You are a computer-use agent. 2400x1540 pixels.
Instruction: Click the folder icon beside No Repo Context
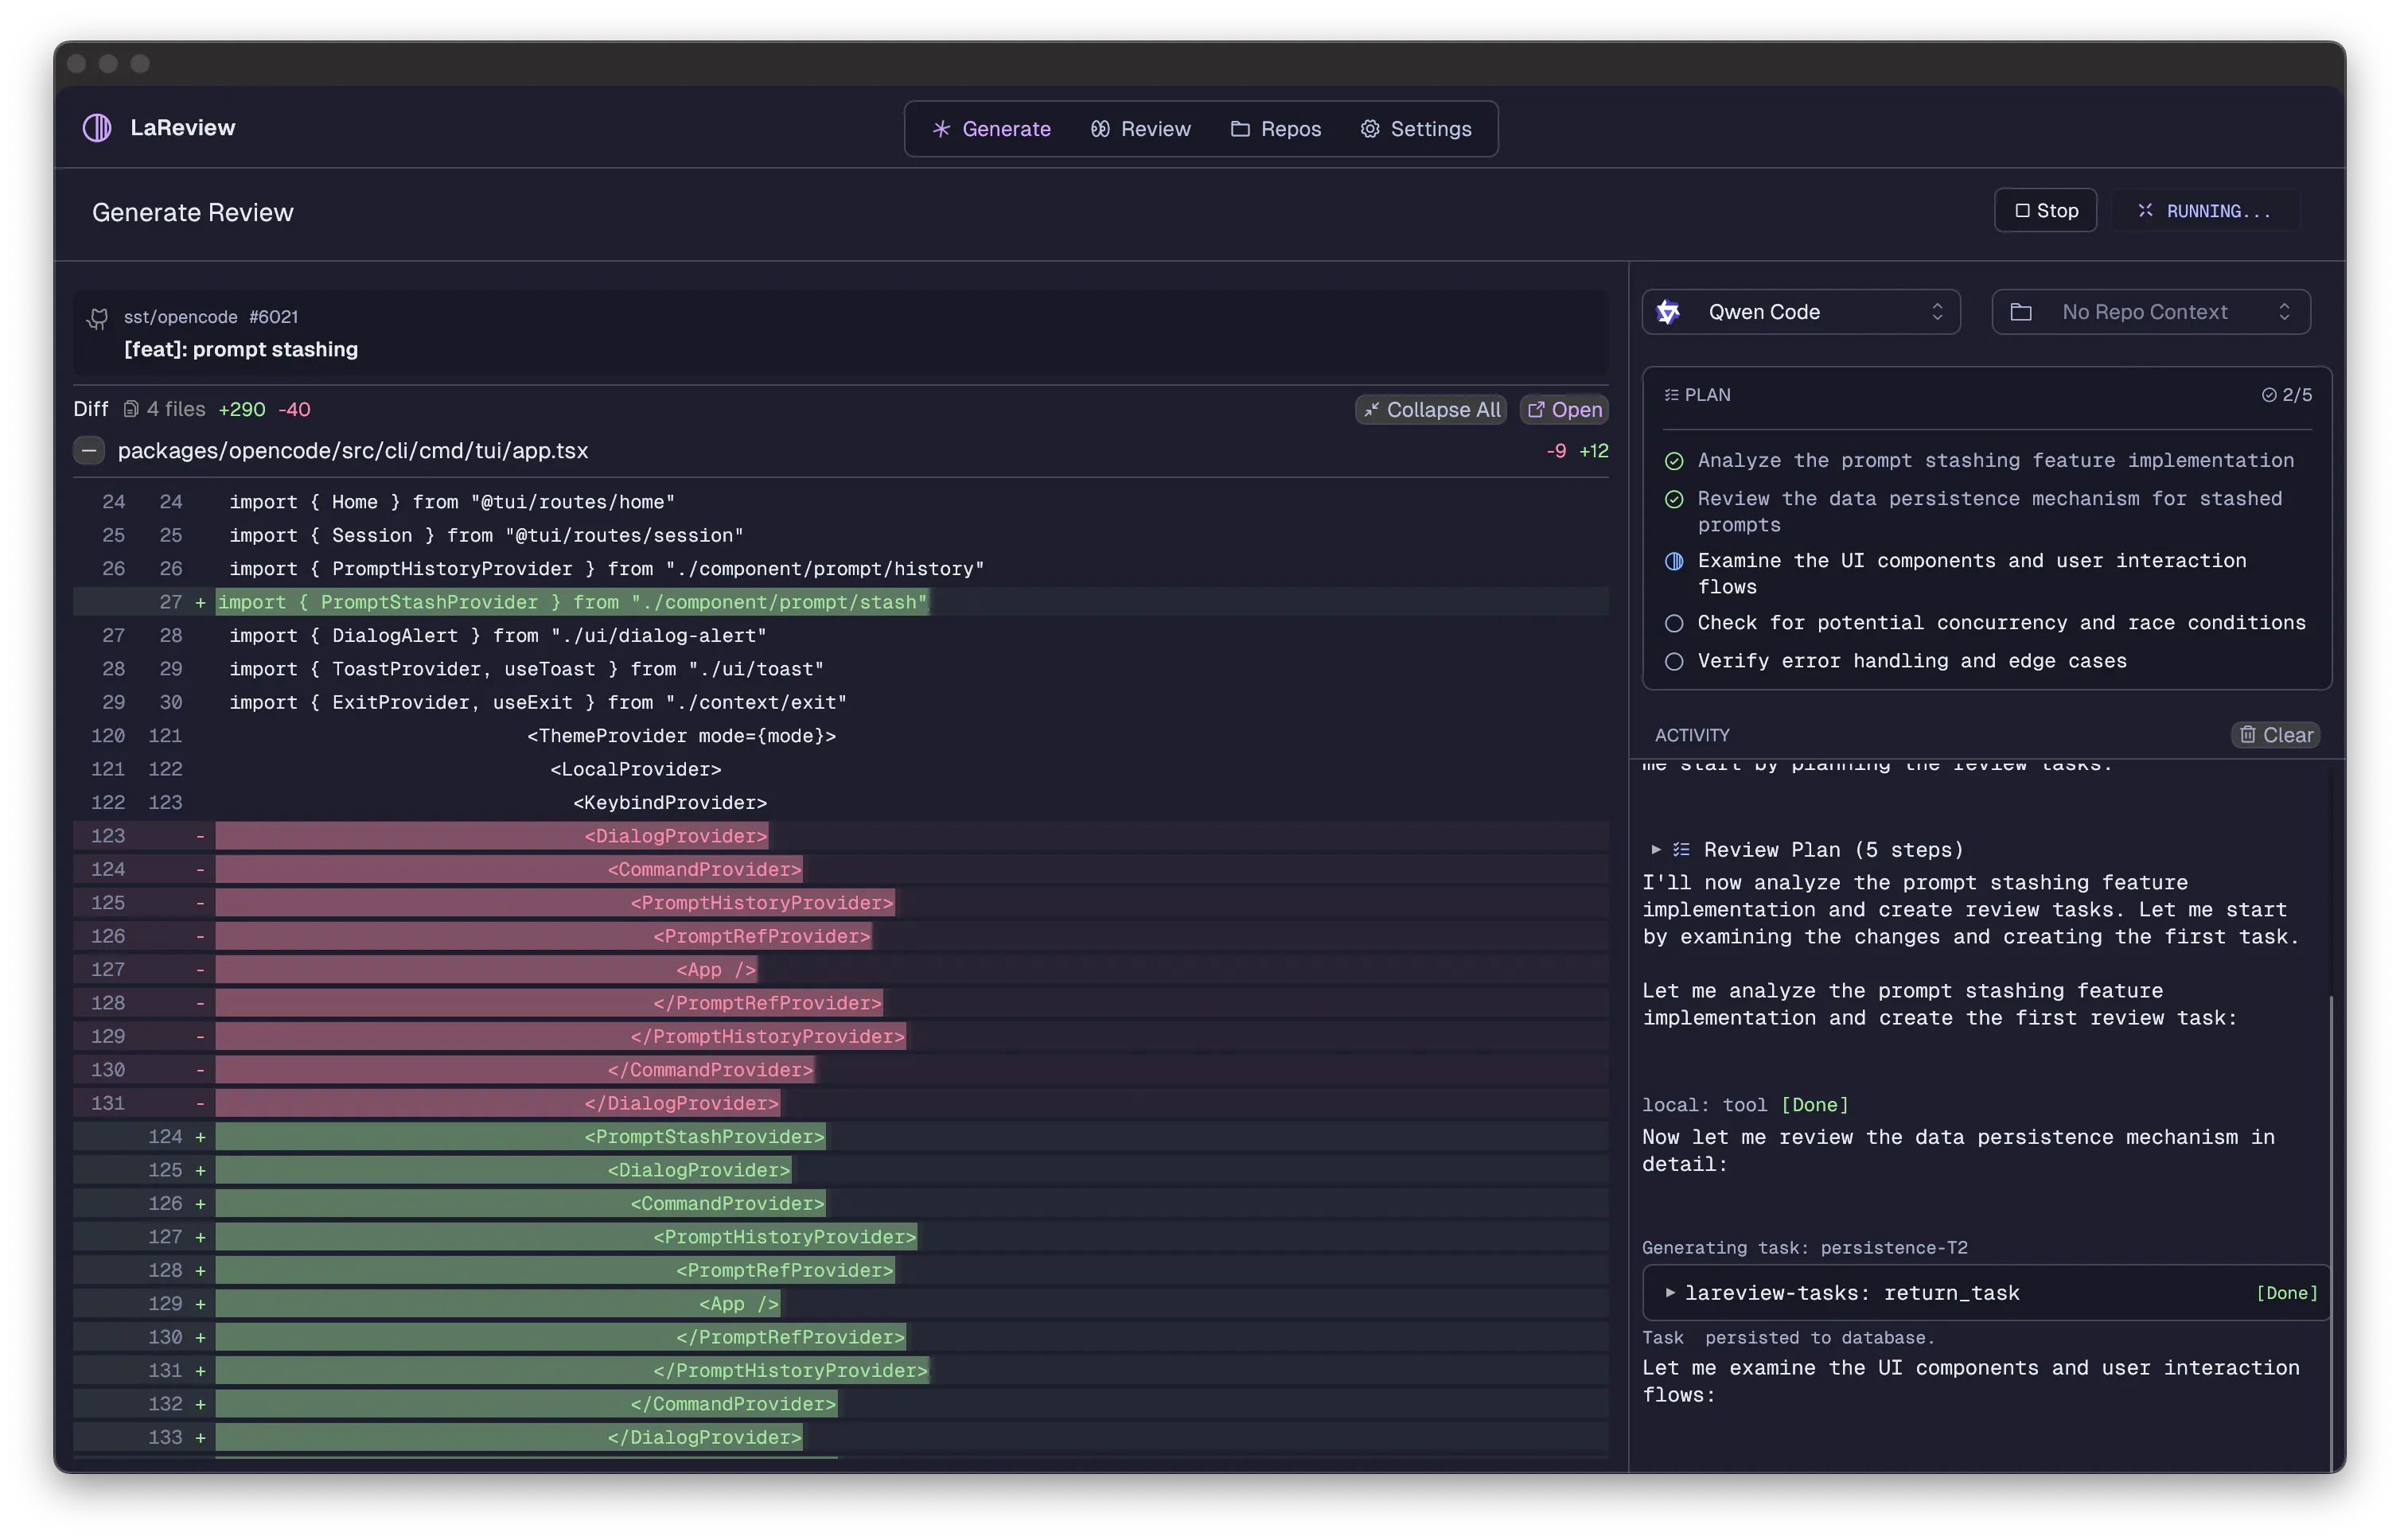tap(2020, 312)
